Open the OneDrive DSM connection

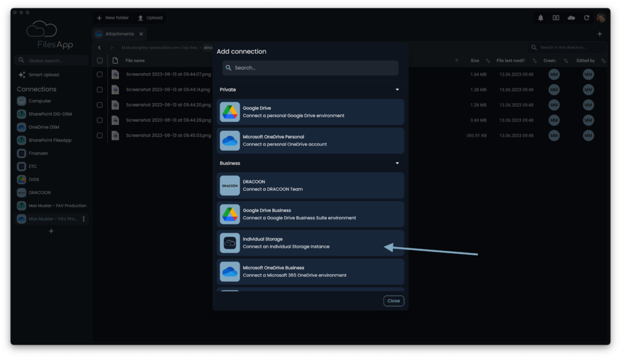pyautogui.click(x=38, y=127)
